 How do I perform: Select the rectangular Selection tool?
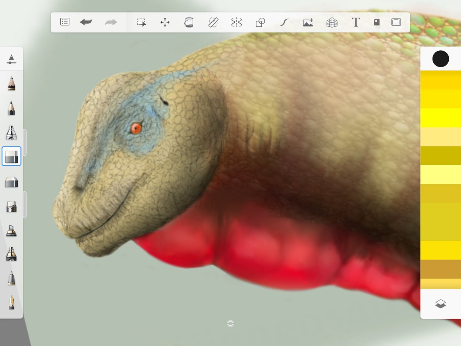point(141,22)
